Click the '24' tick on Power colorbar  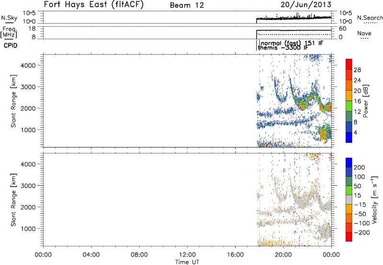click(x=357, y=80)
